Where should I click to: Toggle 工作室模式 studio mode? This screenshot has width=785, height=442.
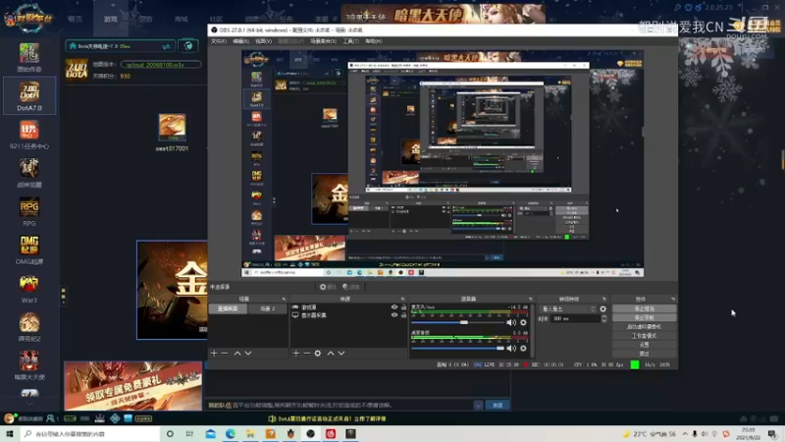click(x=644, y=336)
